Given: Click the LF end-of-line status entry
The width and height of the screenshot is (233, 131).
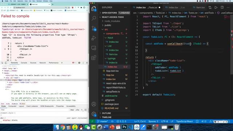Looking at the screenshot, I should coord(172,121).
